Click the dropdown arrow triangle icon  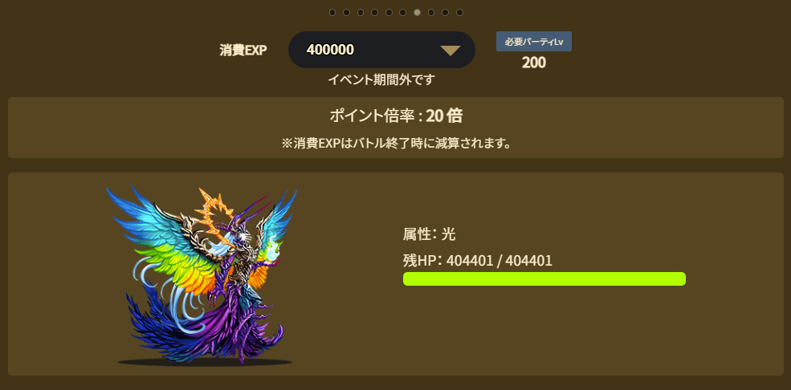tap(450, 51)
